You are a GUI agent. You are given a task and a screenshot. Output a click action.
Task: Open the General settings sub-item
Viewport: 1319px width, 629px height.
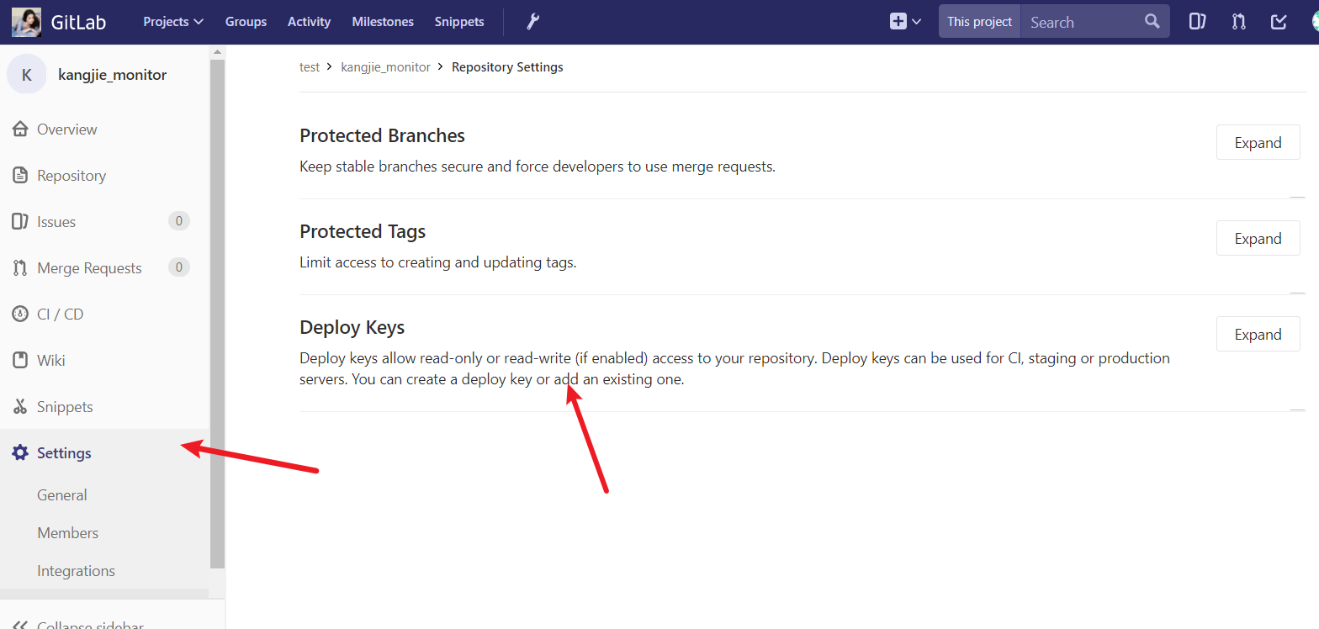pos(62,494)
